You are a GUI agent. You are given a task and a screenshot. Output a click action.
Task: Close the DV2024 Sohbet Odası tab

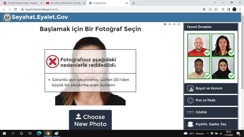click(x=42, y=3)
